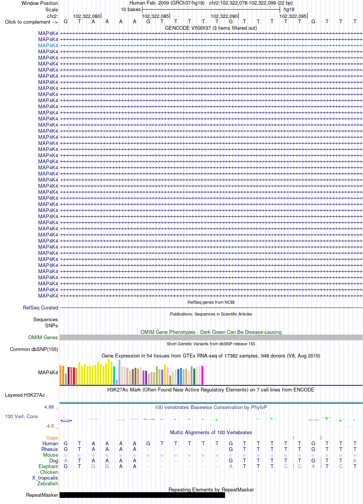363x504 pixels.
Task: Open 'Multiz Alignments of 100 Vertebrates' title
Action: pyautogui.click(x=211, y=432)
